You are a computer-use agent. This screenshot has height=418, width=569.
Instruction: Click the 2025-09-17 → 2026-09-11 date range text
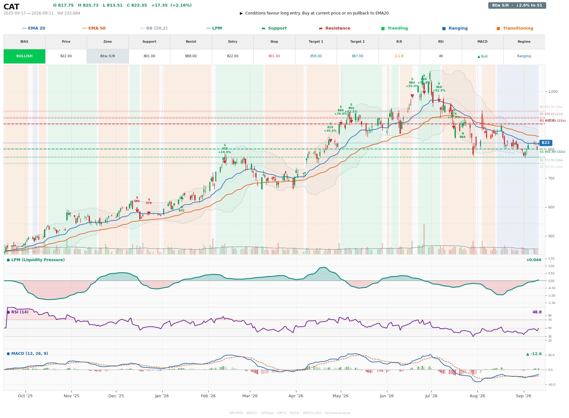pyautogui.click(x=29, y=13)
